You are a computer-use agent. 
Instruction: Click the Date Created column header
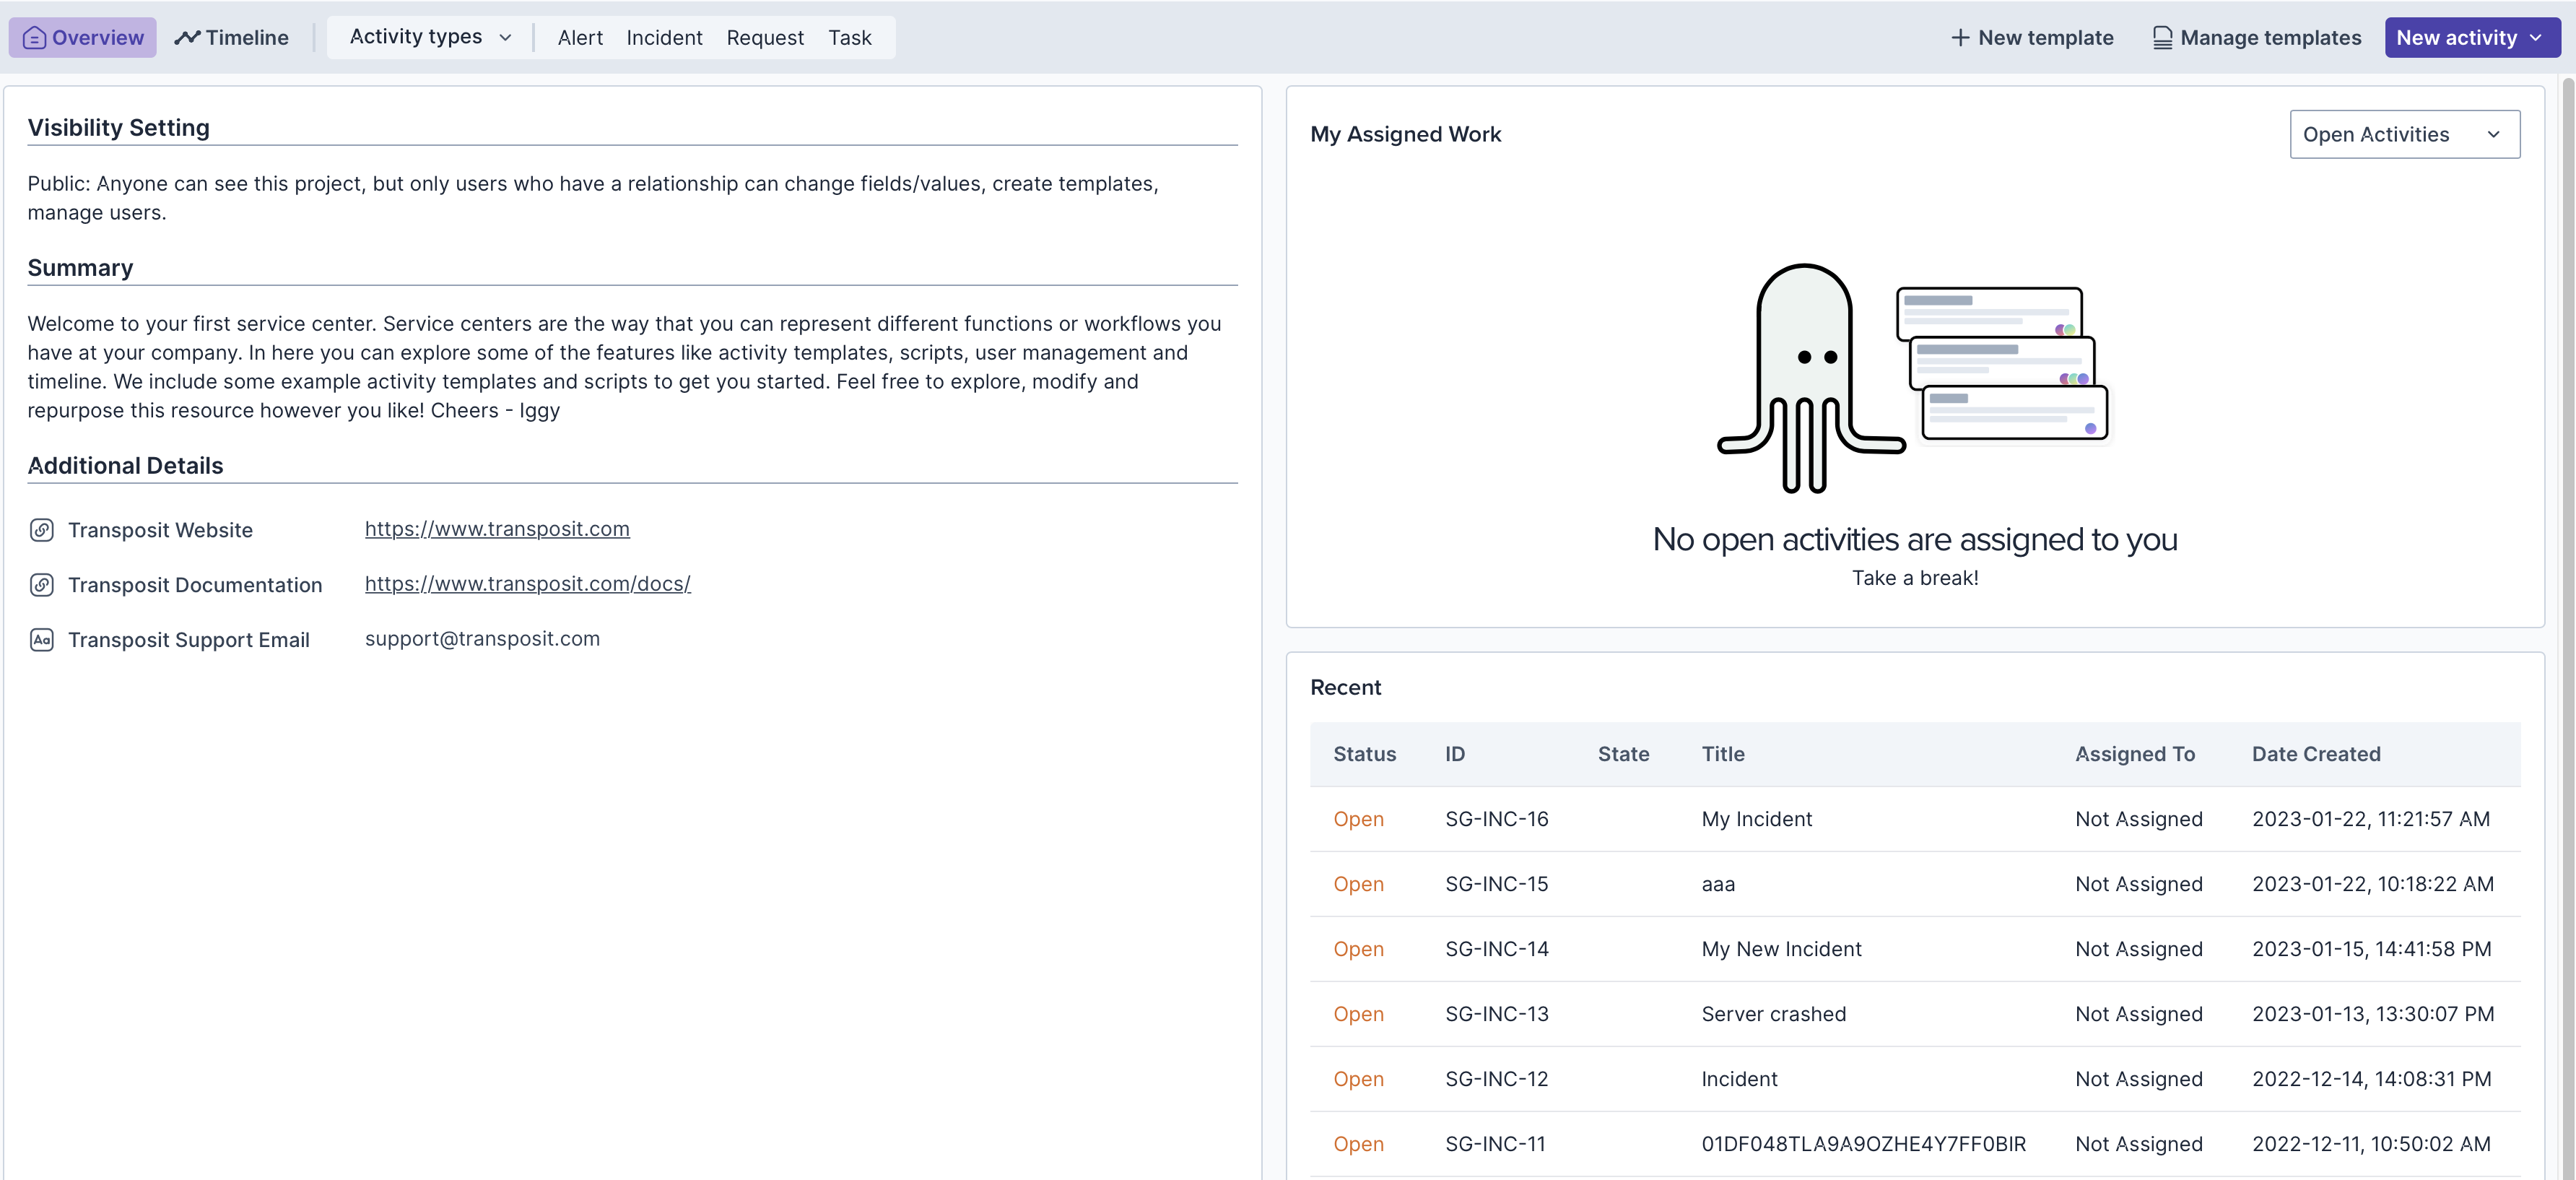tap(2315, 754)
